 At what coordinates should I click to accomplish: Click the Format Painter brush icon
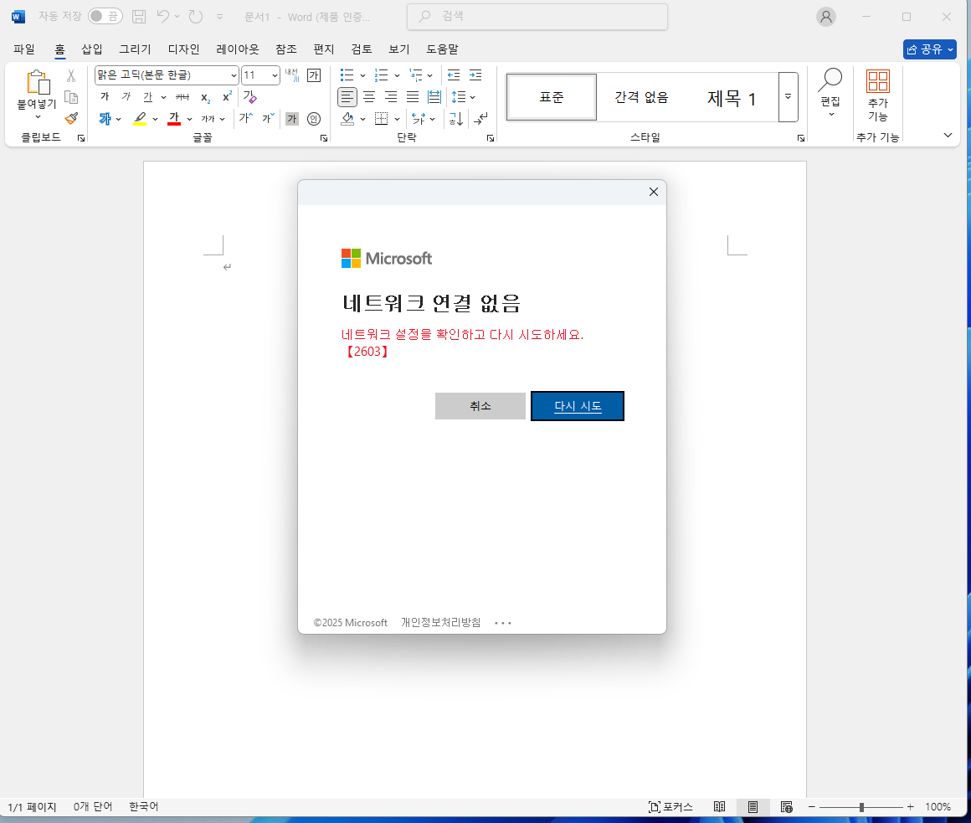(x=71, y=118)
